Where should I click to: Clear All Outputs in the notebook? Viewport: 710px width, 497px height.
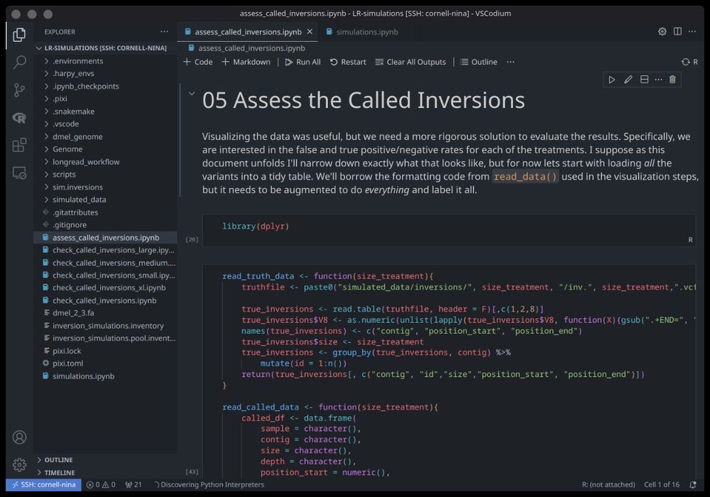(x=410, y=62)
